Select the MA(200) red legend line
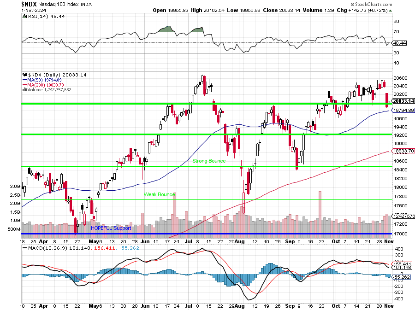Screen dimensions: 415x310 pos(24,85)
